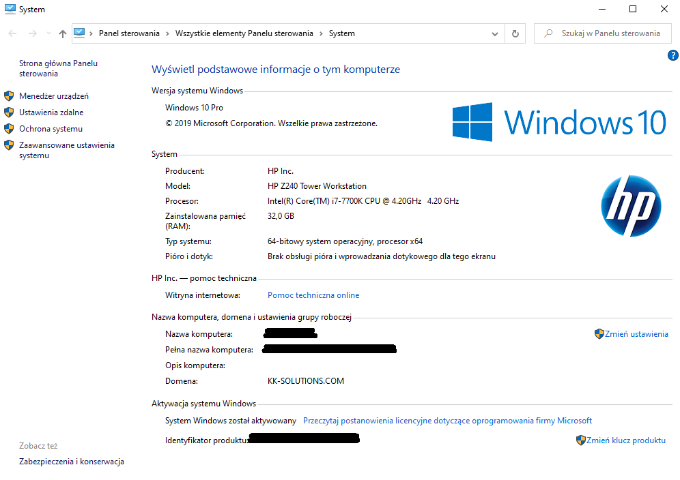This screenshot has height=480, width=680.
Task: Open Zabezpieczenia i konserwacja link
Action: pos(72,462)
